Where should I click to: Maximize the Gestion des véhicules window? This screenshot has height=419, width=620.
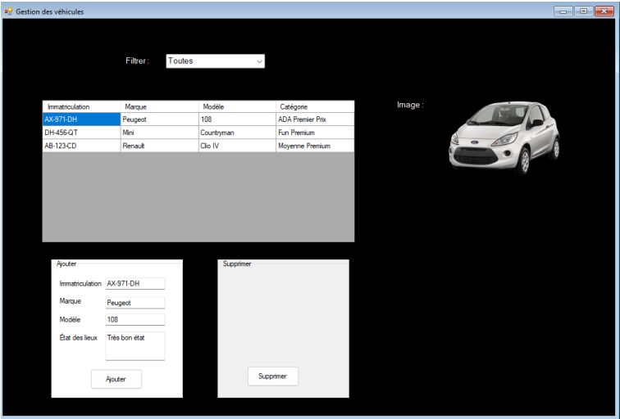(x=584, y=11)
